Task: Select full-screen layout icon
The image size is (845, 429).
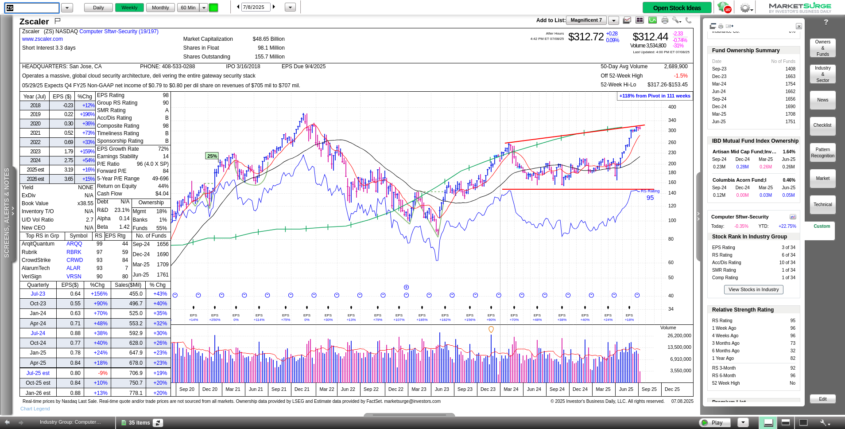Action: point(803,423)
